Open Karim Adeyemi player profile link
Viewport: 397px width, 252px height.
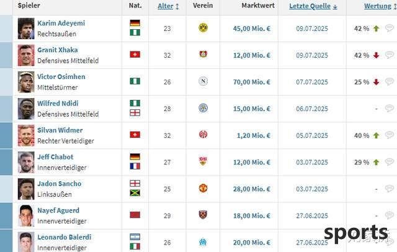click(61, 23)
